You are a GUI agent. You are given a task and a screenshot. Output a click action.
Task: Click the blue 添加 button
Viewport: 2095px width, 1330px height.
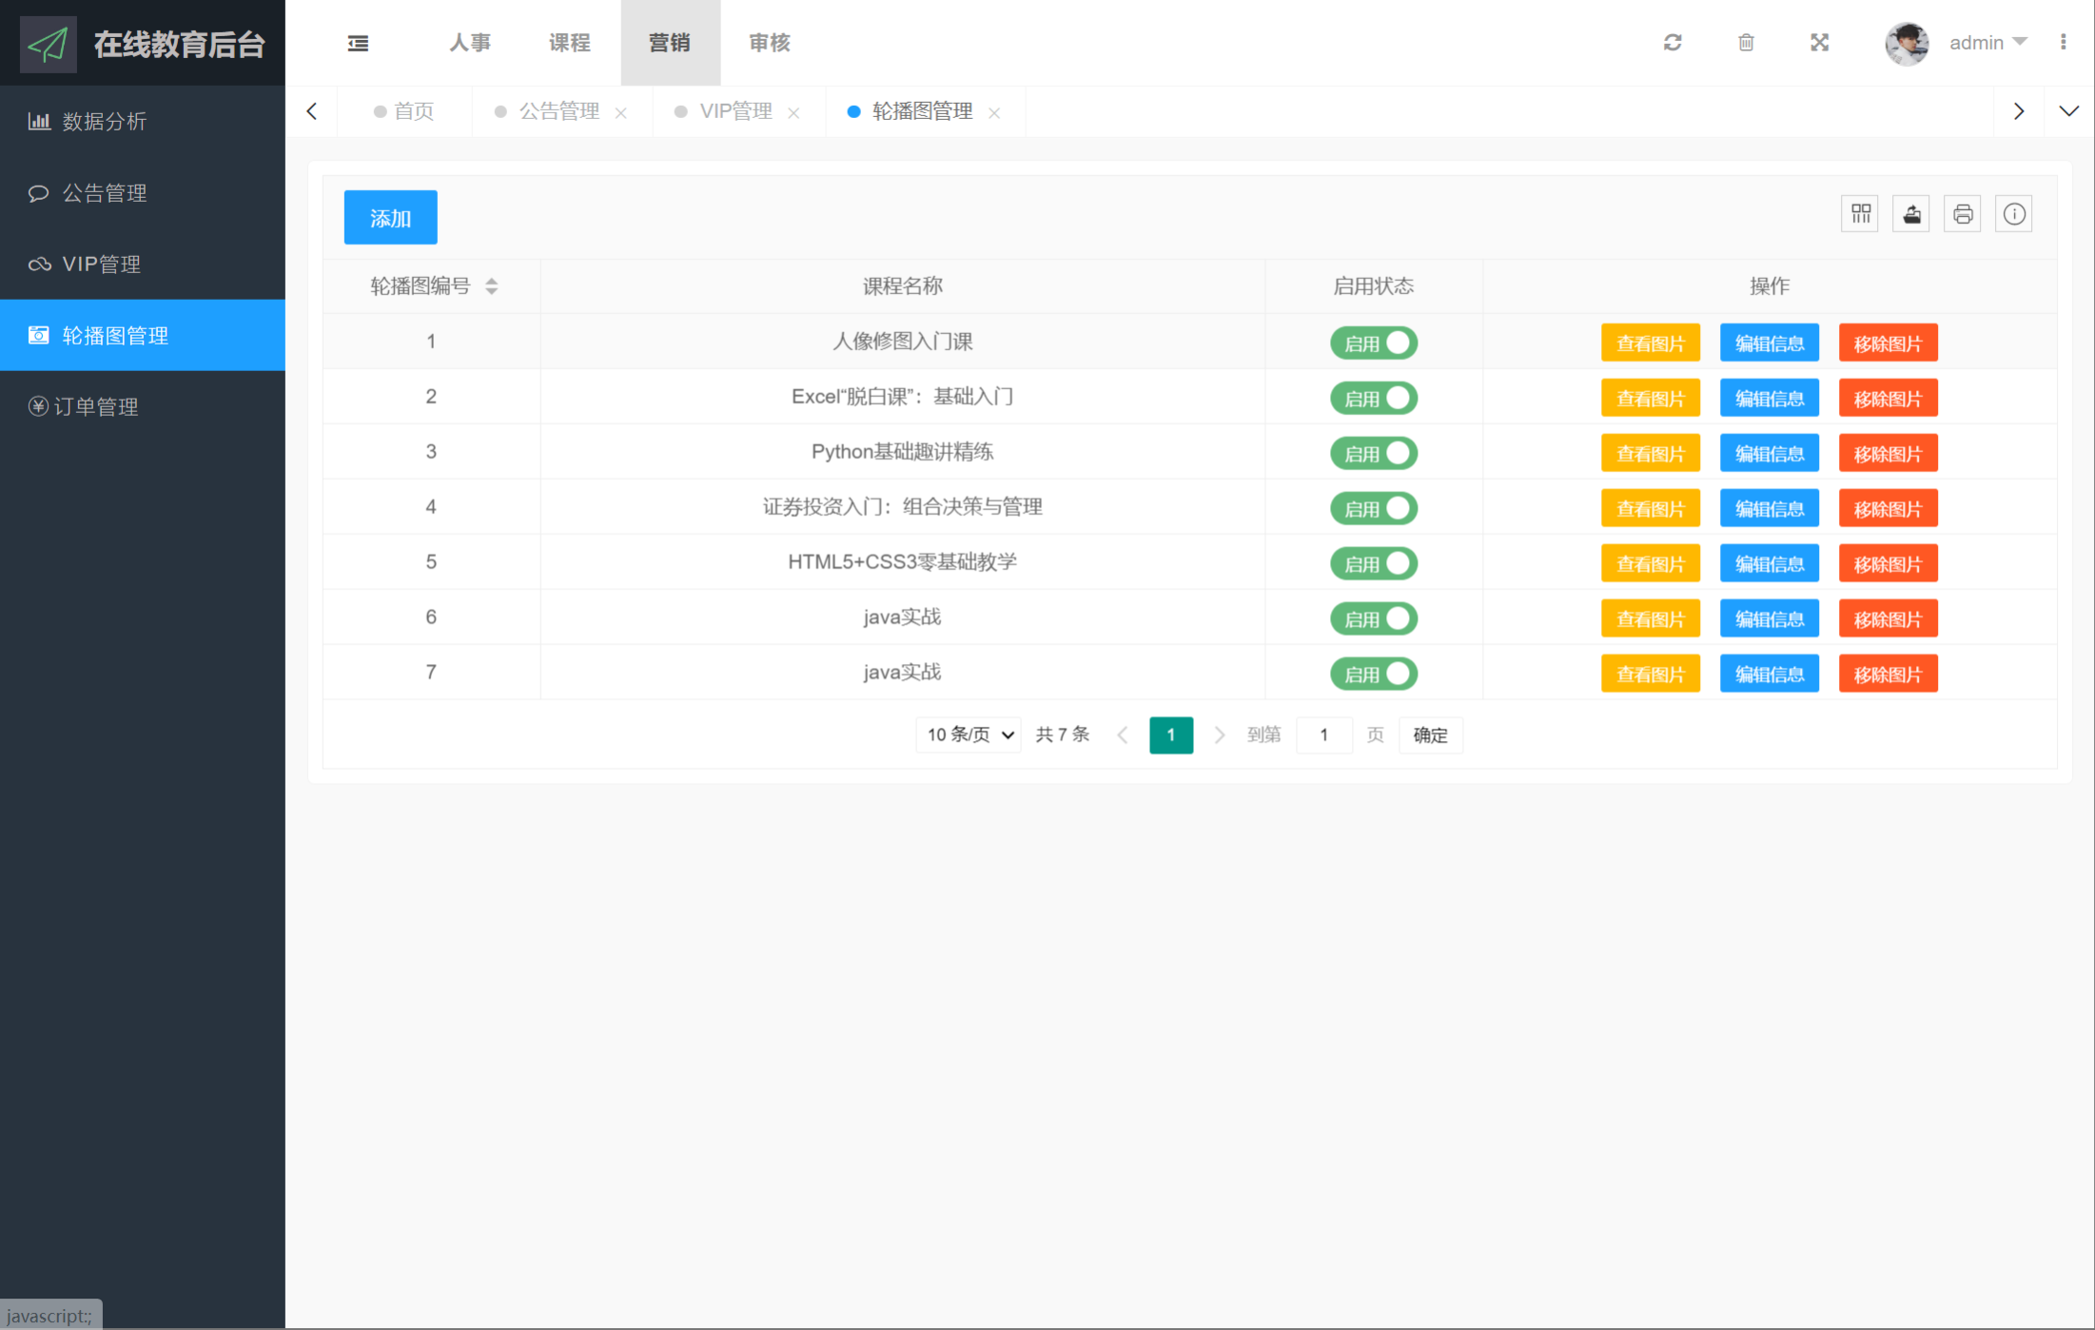(390, 218)
